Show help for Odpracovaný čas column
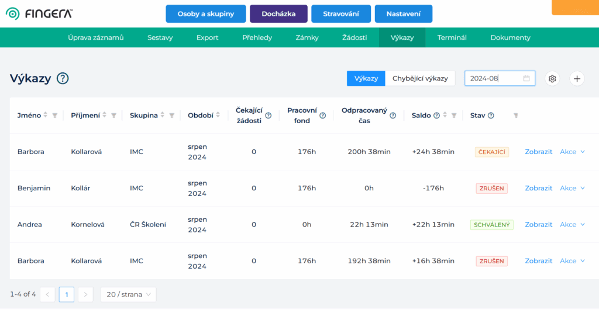 (393, 116)
